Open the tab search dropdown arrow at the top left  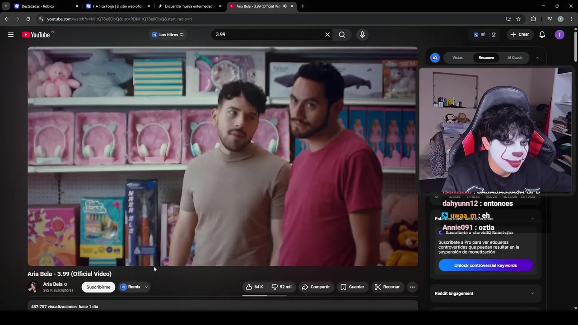(x=6, y=6)
